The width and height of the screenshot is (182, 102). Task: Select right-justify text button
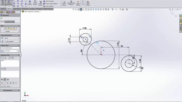pos(8,79)
